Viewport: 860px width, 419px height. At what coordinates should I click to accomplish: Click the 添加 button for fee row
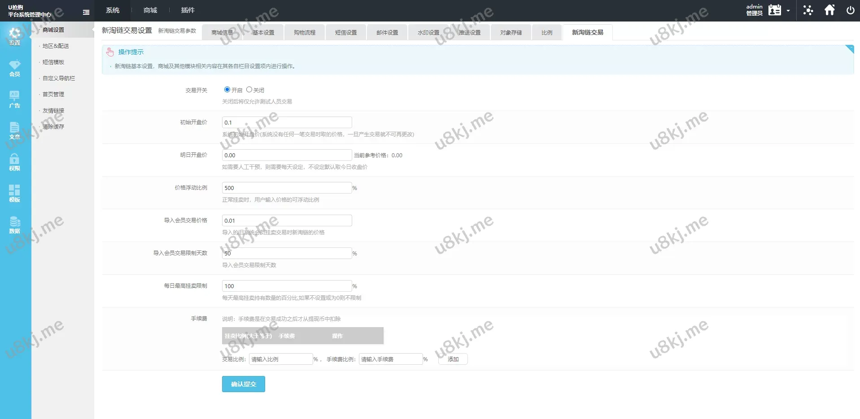tap(453, 359)
